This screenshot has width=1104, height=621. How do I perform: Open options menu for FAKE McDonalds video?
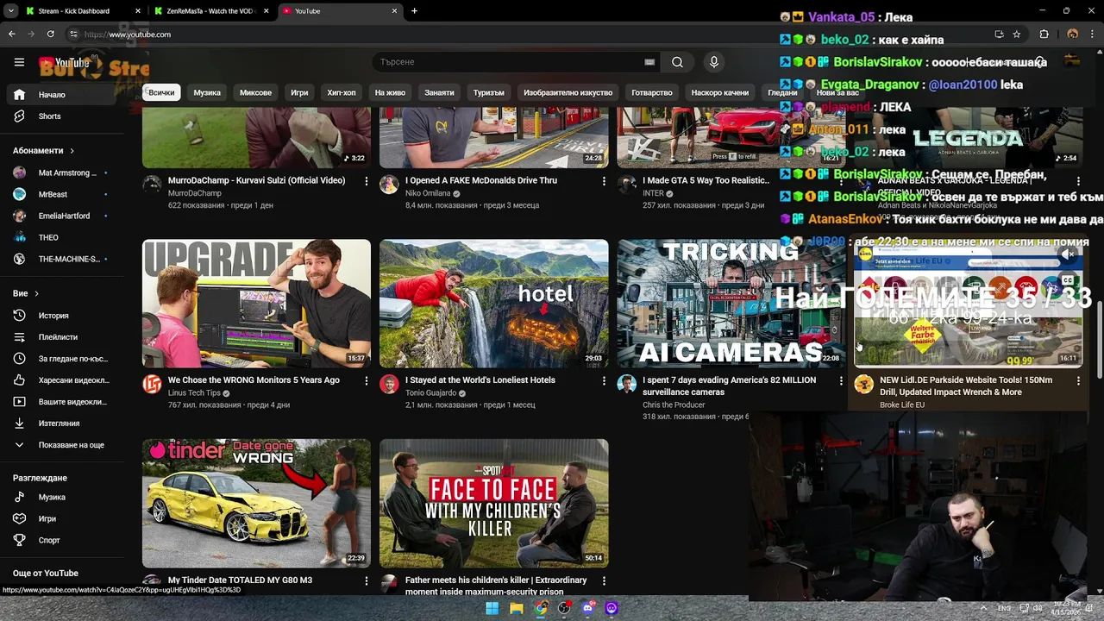pyautogui.click(x=604, y=181)
